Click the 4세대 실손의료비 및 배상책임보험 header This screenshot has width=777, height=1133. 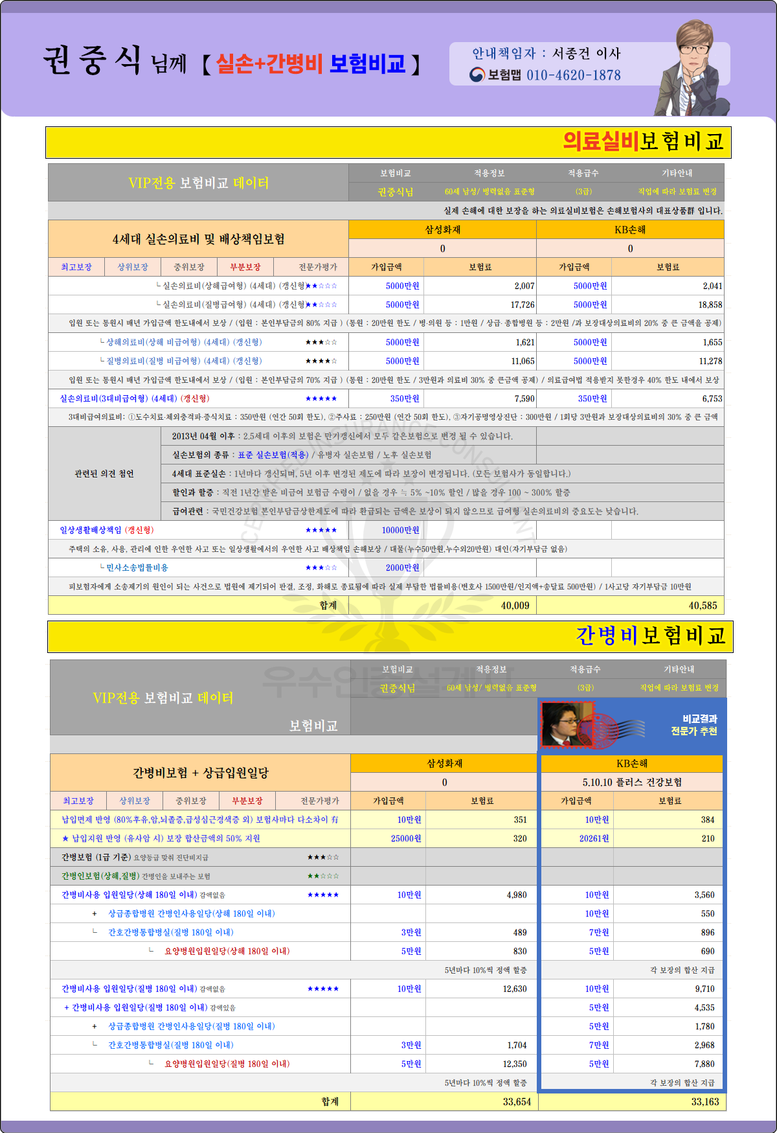click(199, 239)
